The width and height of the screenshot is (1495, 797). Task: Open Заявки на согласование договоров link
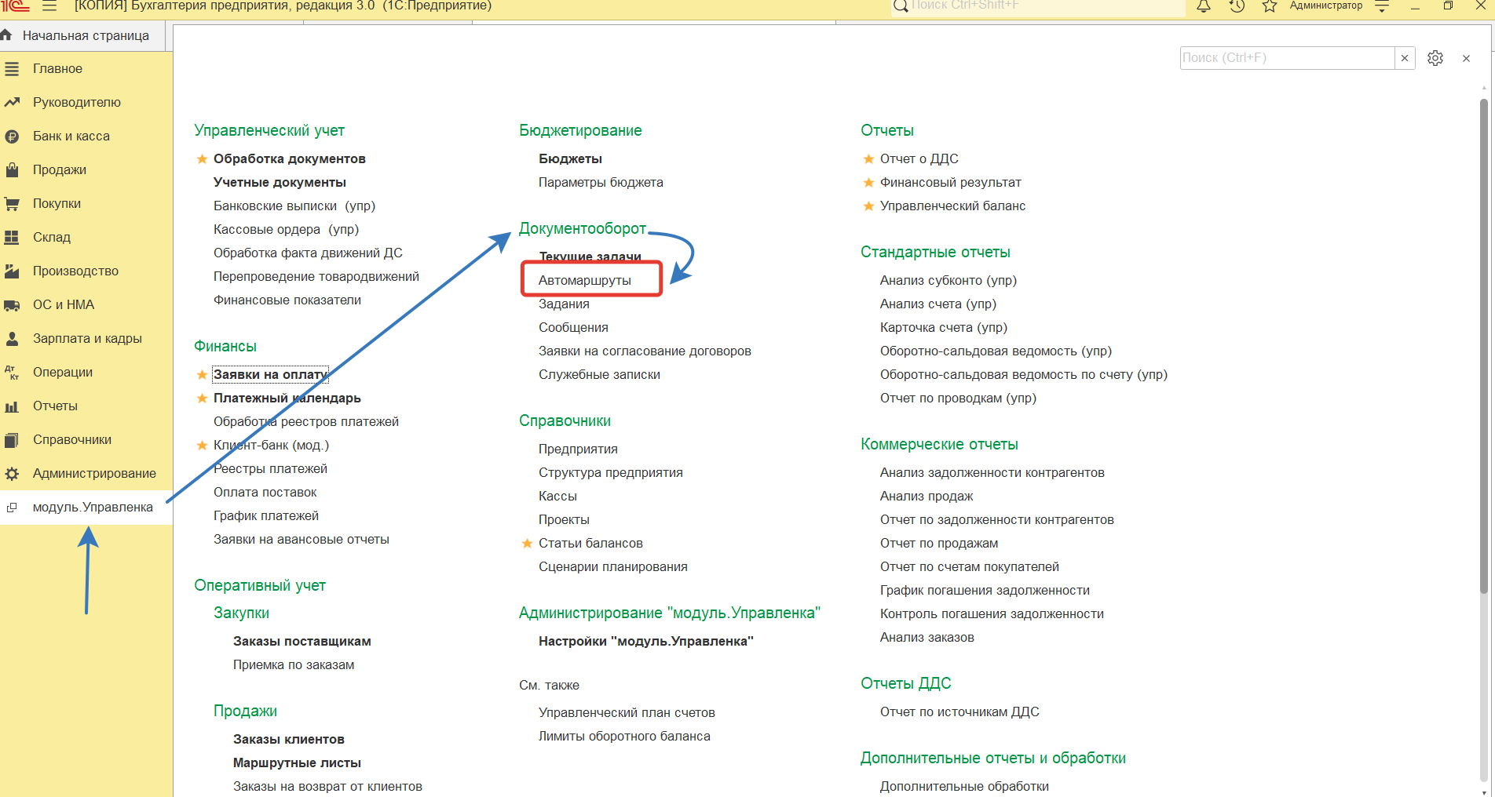645,351
